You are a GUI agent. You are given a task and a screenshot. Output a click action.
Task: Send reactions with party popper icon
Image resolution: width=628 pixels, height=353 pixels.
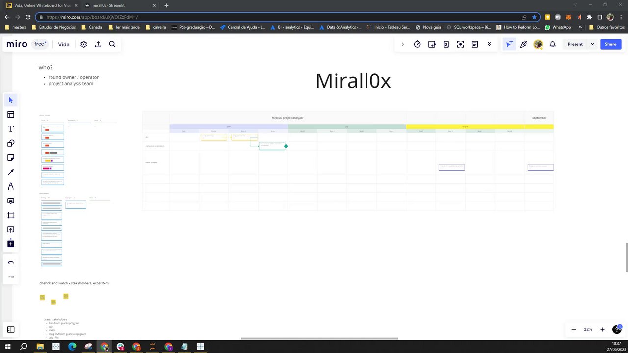(x=523, y=44)
